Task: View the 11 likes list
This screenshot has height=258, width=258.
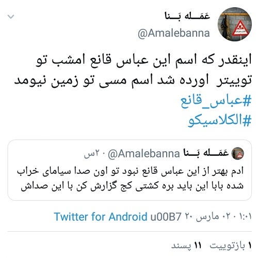Action: 186,246
